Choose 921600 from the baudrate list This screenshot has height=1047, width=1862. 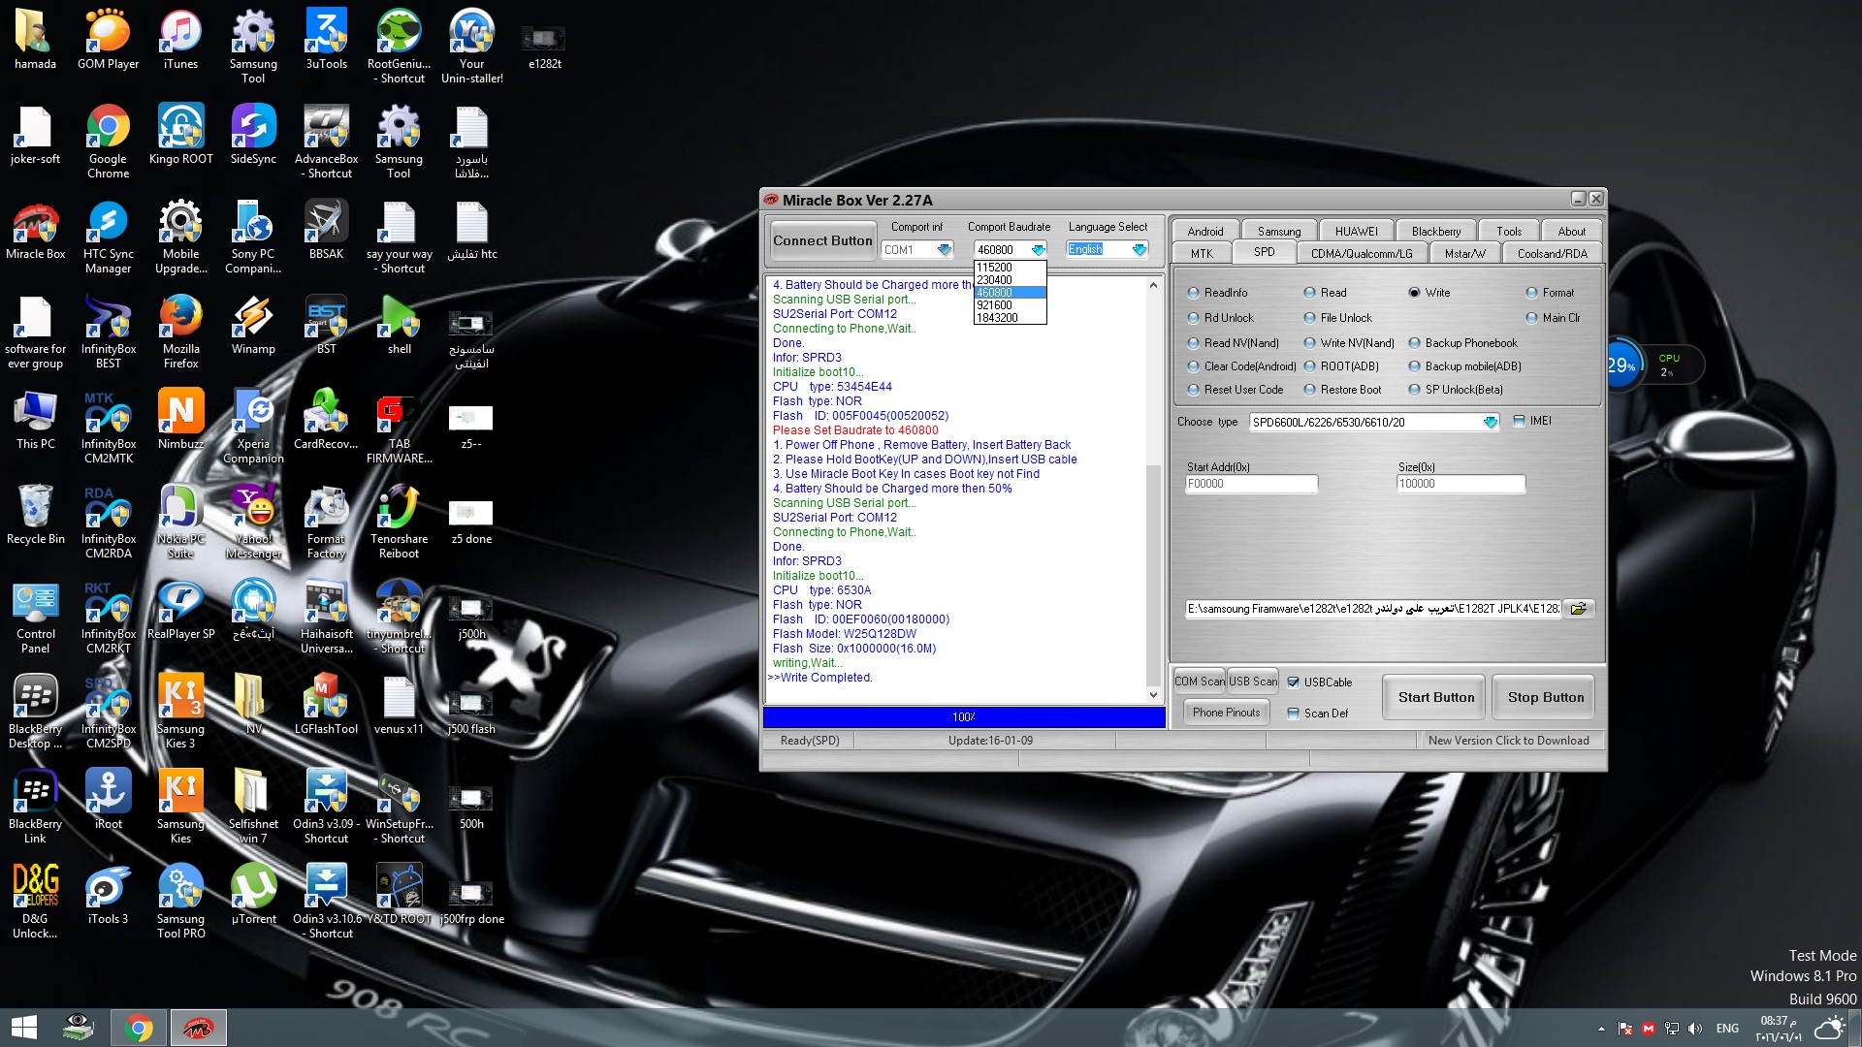pyautogui.click(x=1010, y=305)
